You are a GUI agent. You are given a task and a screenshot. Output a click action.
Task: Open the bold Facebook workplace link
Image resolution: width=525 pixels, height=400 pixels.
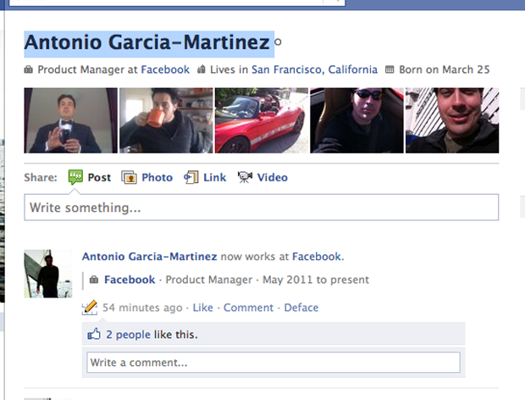click(130, 280)
